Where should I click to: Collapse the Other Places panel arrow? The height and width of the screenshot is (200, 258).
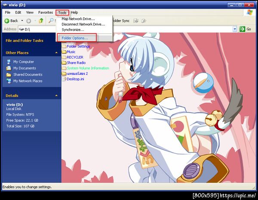(x=56, y=52)
